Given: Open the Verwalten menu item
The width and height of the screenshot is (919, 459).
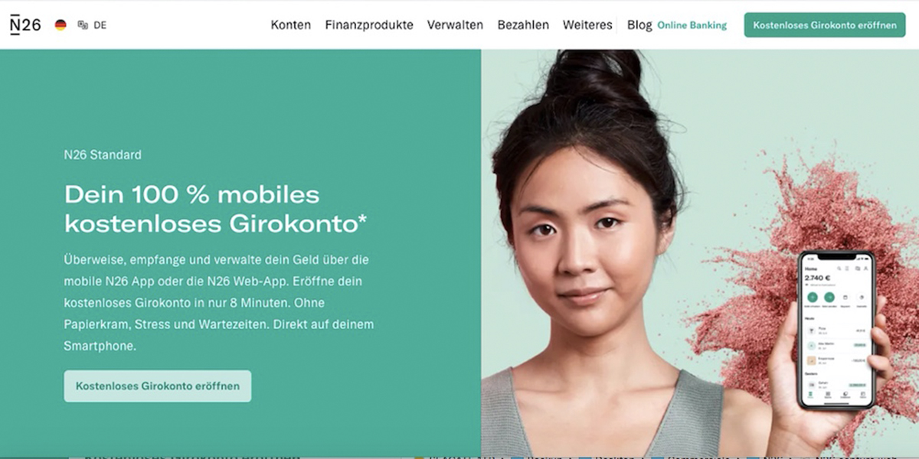Looking at the screenshot, I should (455, 24).
